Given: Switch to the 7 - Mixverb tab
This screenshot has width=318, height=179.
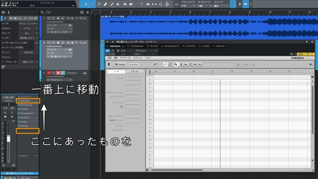Looking at the screenshot, I should [219, 46].
